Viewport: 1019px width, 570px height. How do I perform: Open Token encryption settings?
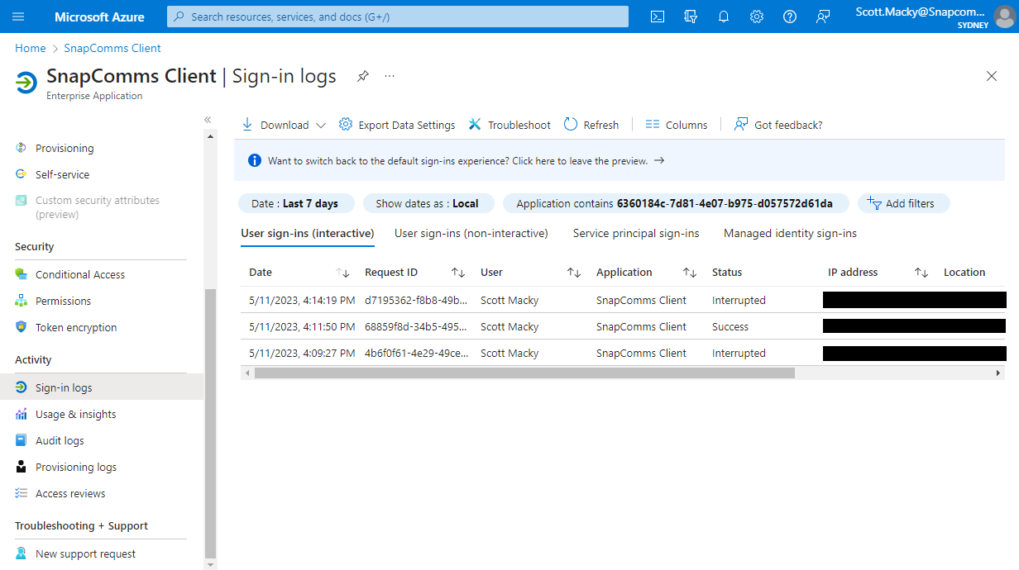(x=74, y=326)
